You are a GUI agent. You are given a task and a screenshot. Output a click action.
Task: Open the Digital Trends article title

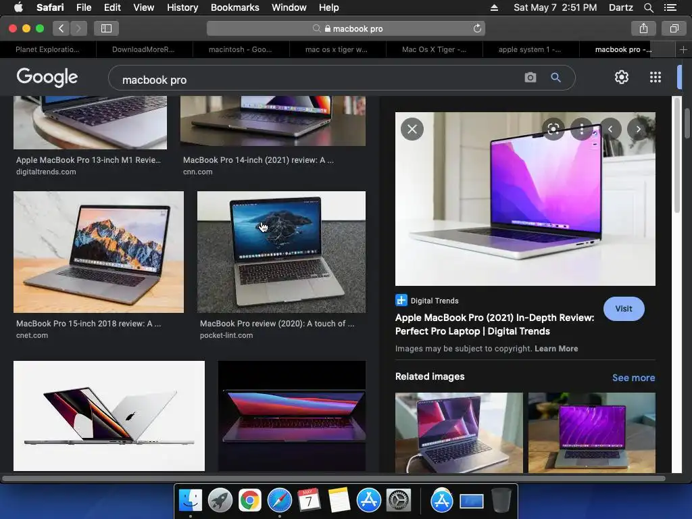pos(494,324)
